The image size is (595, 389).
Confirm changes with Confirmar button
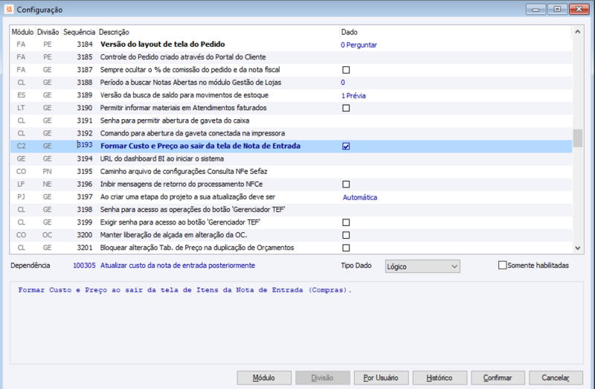tap(498, 378)
